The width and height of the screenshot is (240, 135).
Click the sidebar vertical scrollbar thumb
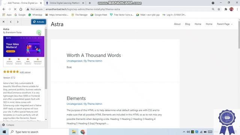pyautogui.click(x=46, y=59)
